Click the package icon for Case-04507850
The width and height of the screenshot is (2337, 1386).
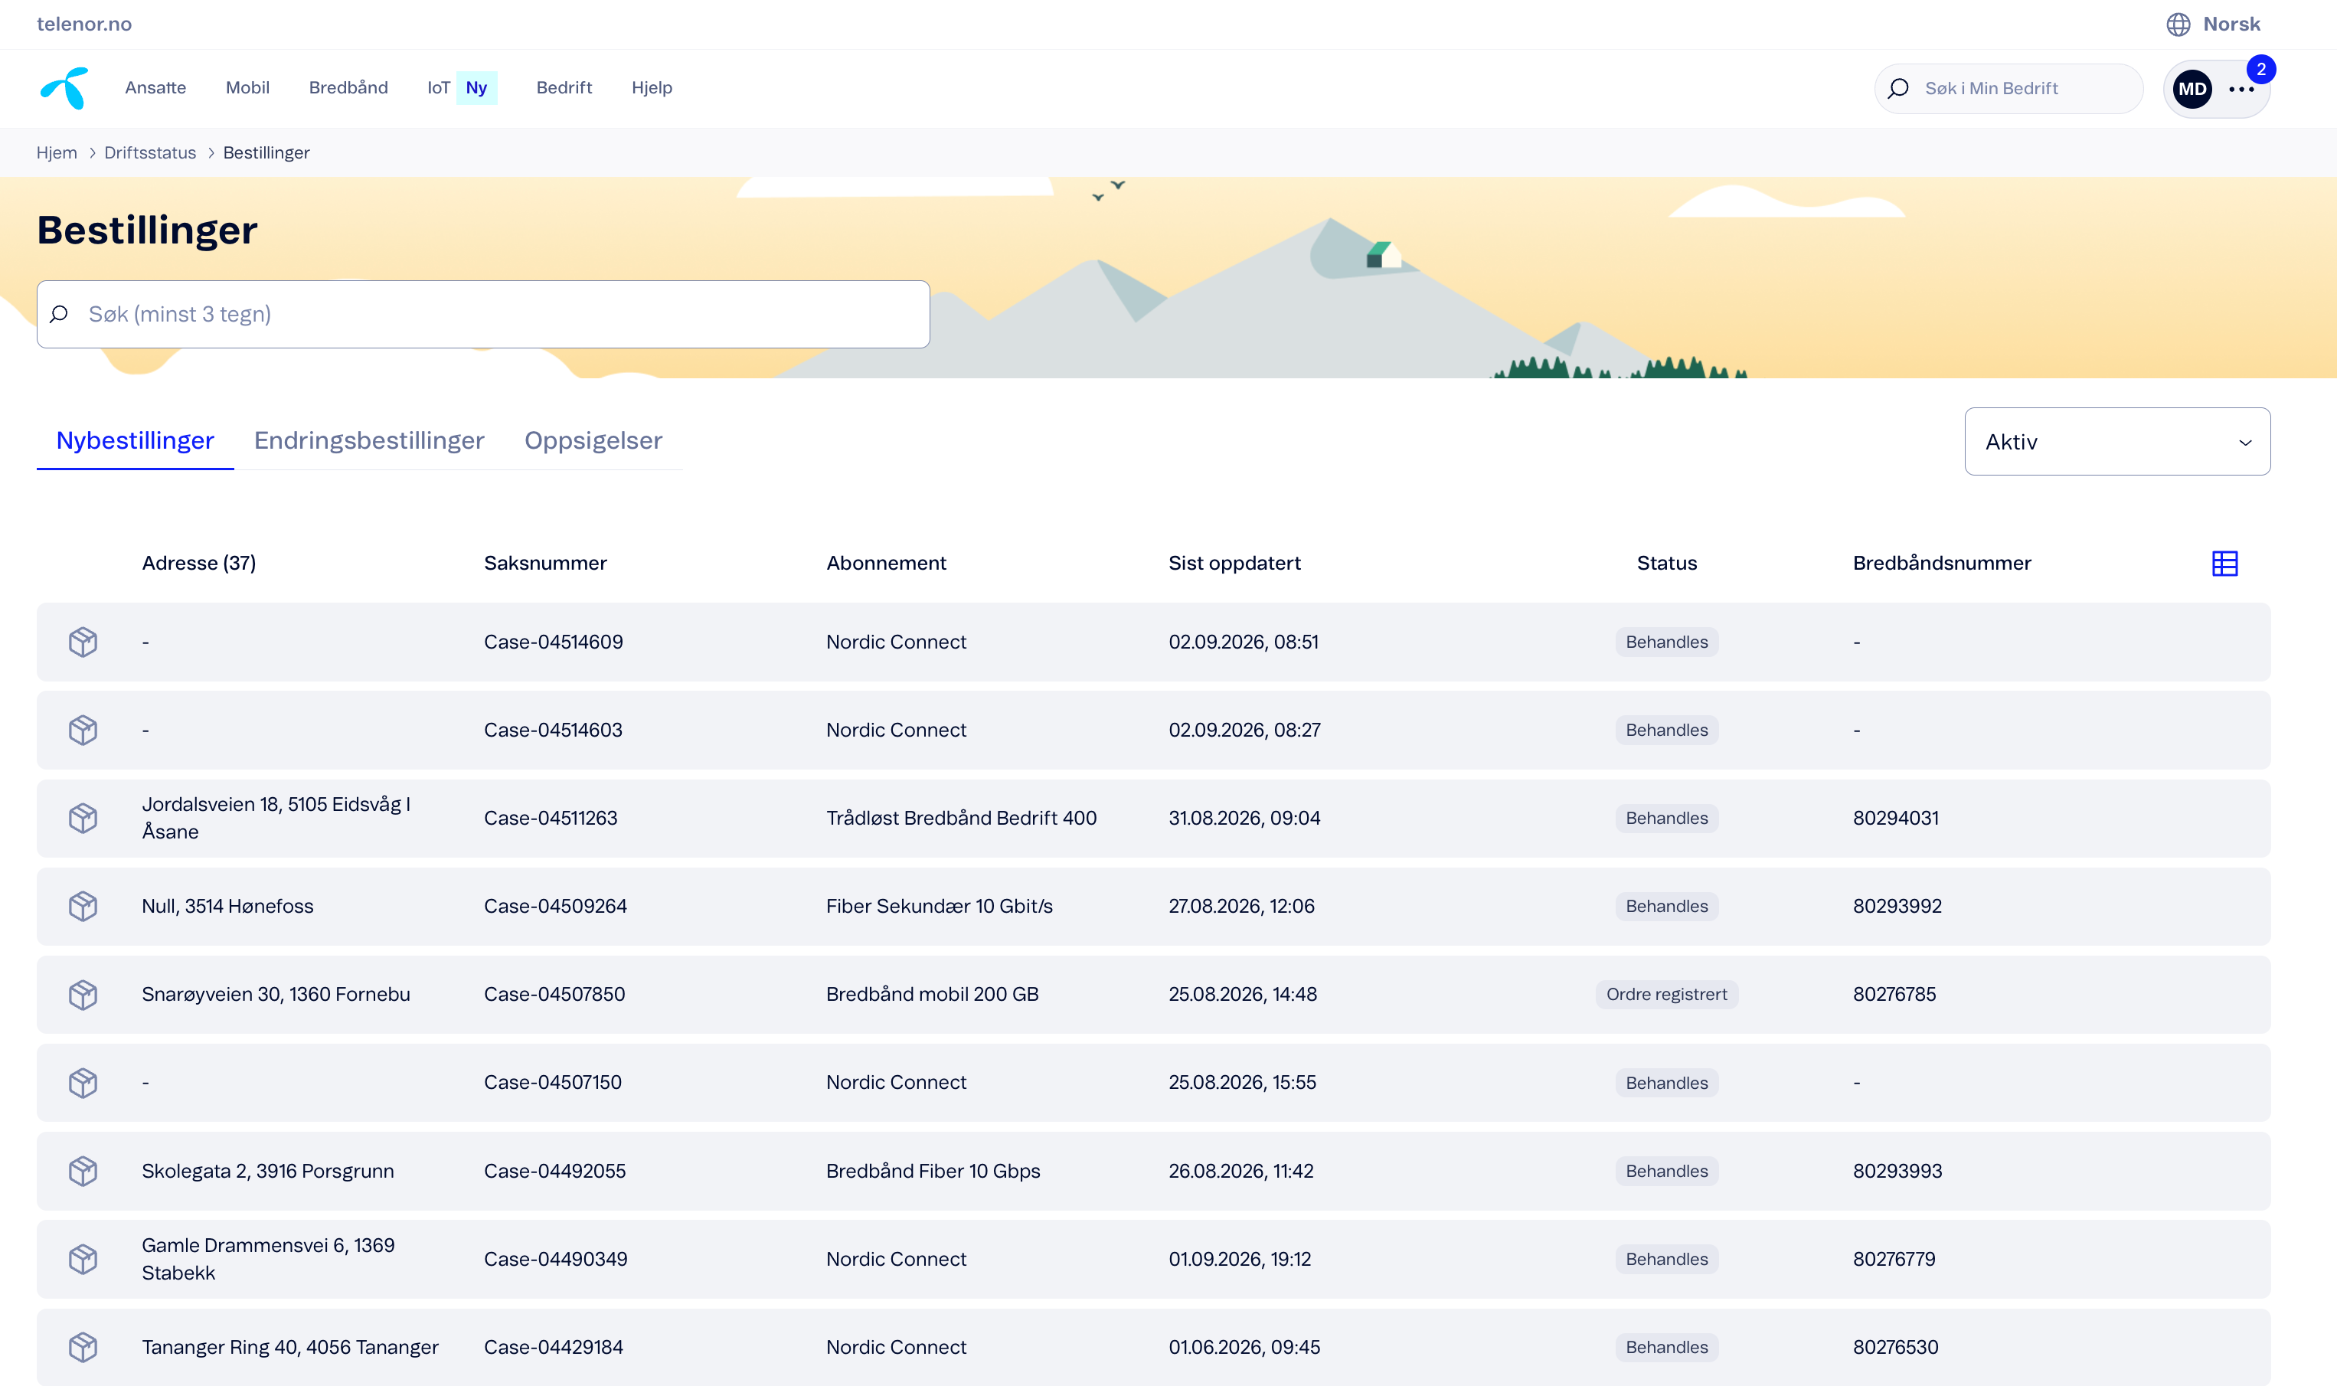(x=83, y=995)
